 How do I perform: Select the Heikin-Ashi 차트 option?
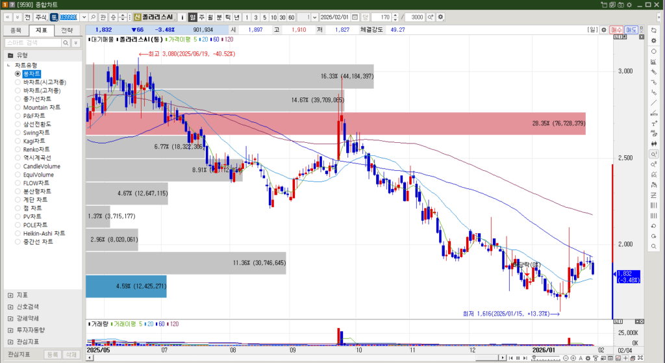tap(44, 233)
